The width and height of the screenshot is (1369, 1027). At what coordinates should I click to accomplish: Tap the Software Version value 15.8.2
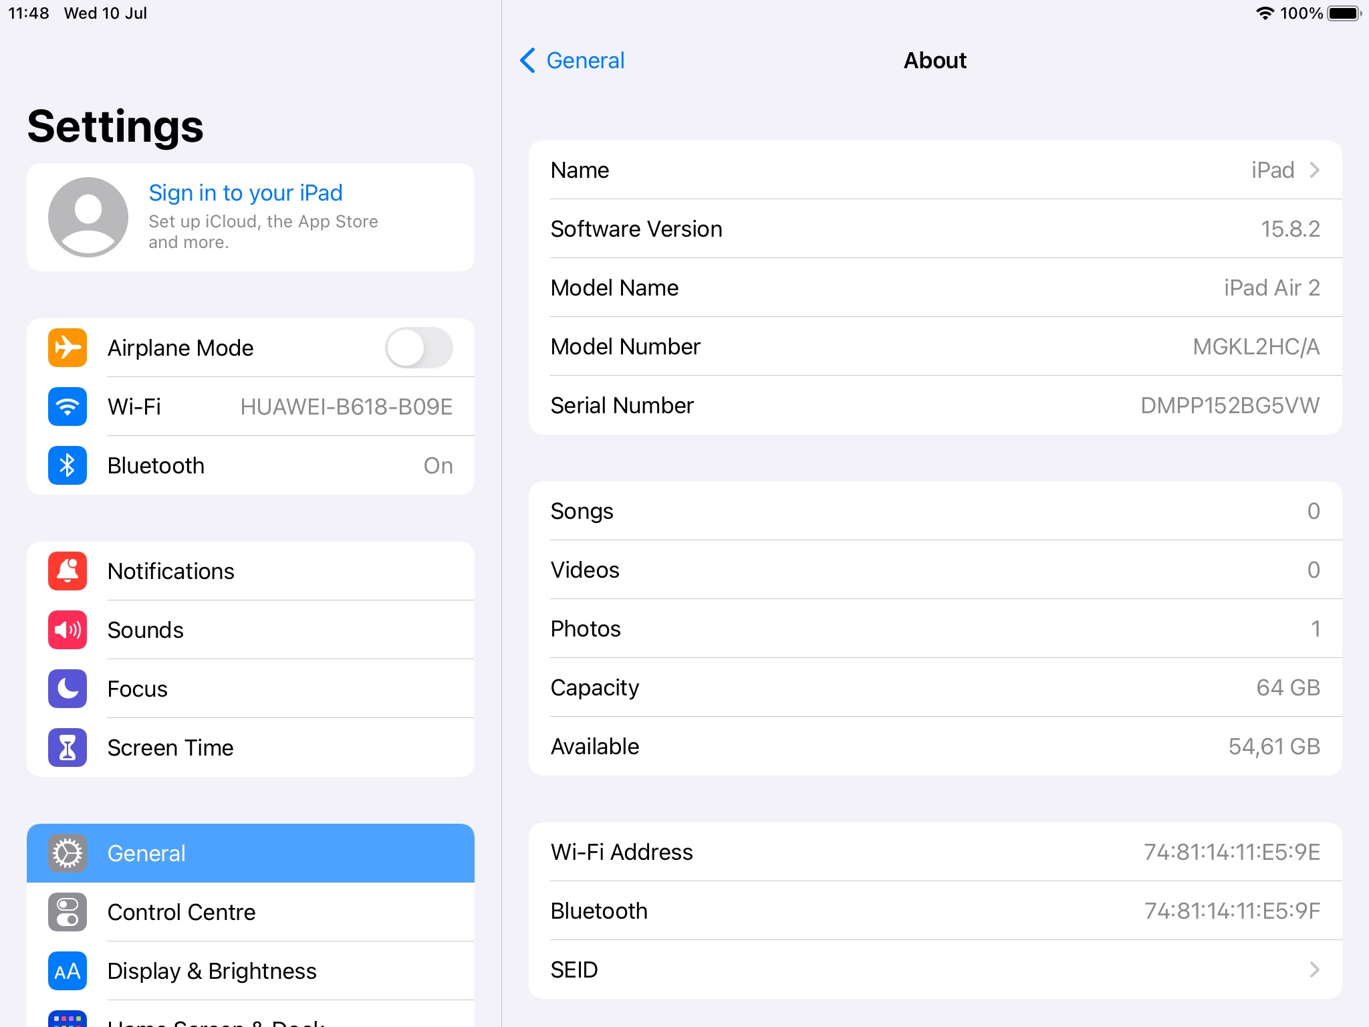tap(1290, 229)
